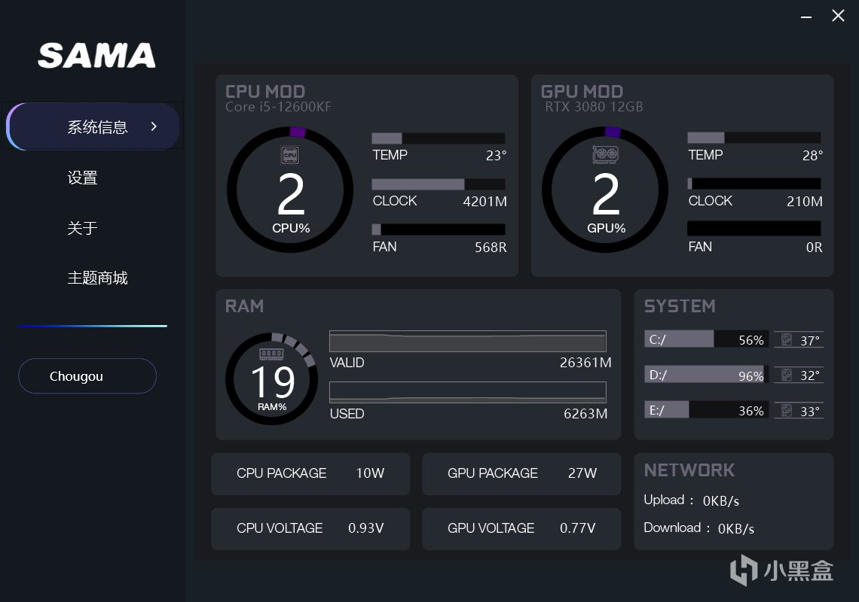Screen dimensions: 859x602
Task: Click the chevron arrow beside 系统信息
Action: (x=154, y=126)
